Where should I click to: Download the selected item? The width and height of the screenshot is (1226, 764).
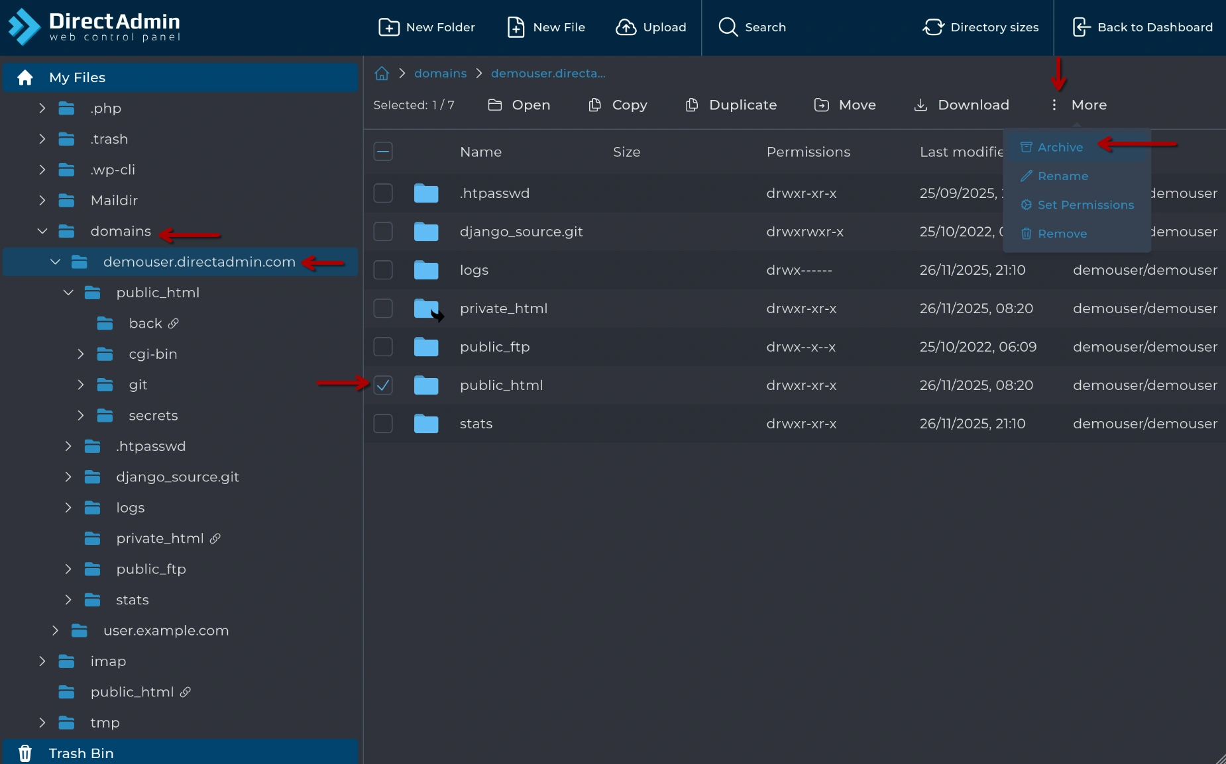pos(962,105)
